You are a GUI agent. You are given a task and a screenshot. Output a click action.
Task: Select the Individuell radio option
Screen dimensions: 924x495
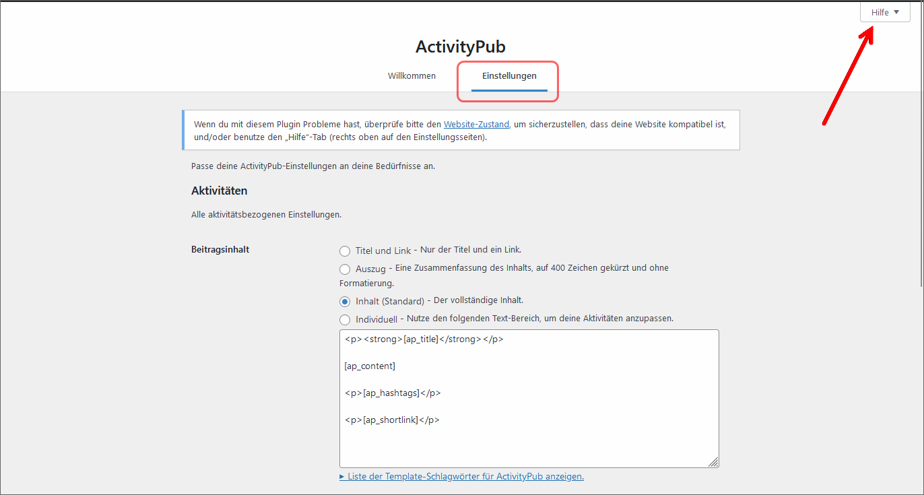coord(345,319)
